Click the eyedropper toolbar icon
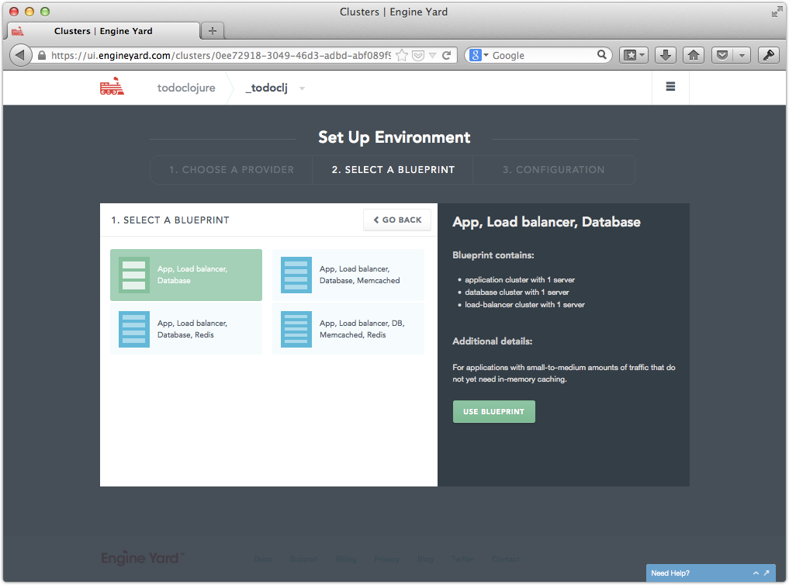789x585 pixels. tap(768, 55)
